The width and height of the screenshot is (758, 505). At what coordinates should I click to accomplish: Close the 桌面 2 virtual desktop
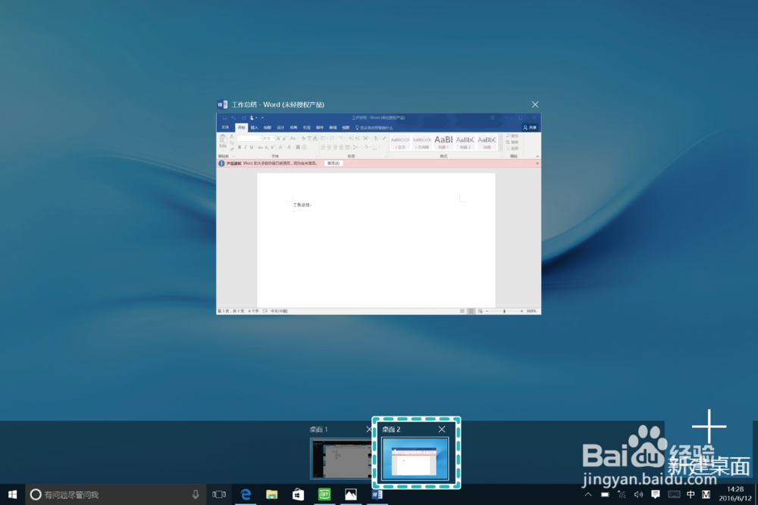pyautogui.click(x=442, y=429)
